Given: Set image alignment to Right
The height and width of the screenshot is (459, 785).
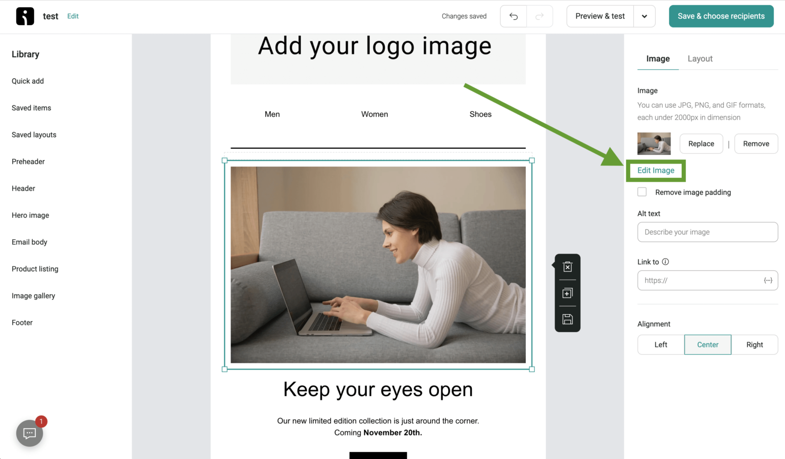Looking at the screenshot, I should tap(755, 345).
